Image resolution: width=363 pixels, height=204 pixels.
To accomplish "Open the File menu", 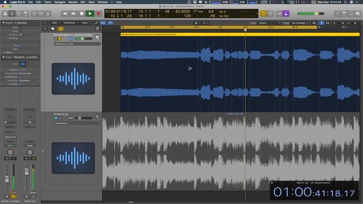I will (30, 2).
